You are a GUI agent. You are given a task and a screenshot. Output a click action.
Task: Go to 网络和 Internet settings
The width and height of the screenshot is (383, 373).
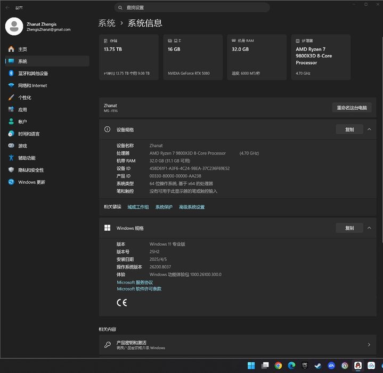tap(47, 85)
